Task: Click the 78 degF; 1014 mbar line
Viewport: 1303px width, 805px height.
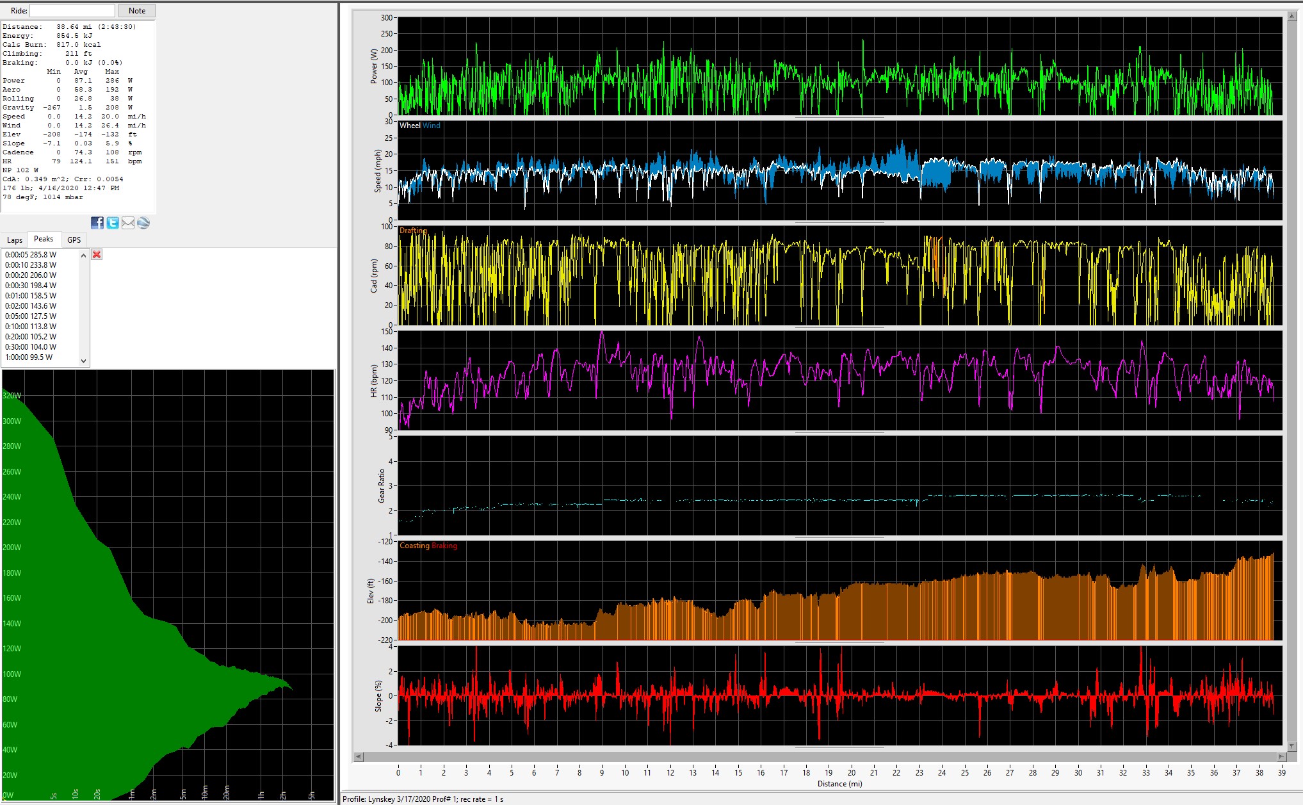Action: (43, 197)
